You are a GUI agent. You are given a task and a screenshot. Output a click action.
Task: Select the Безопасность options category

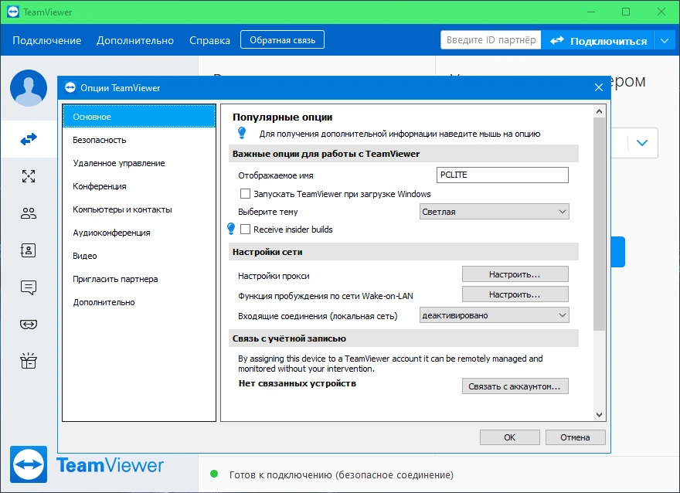pyautogui.click(x=139, y=140)
